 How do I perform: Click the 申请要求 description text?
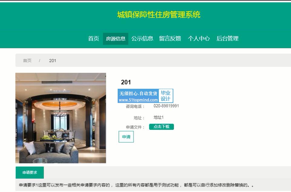pos(136,185)
